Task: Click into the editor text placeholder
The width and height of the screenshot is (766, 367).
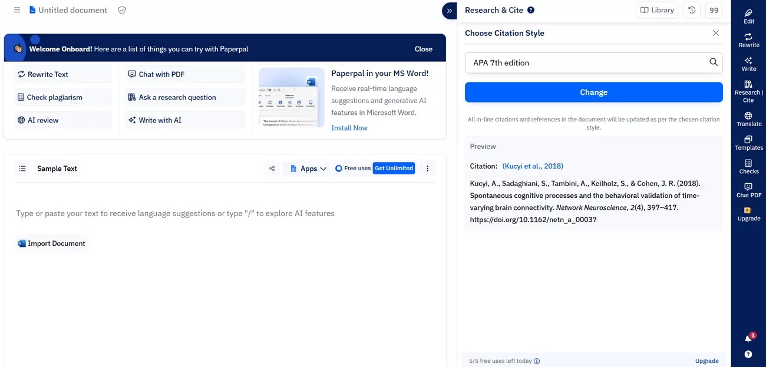Action: [176, 213]
